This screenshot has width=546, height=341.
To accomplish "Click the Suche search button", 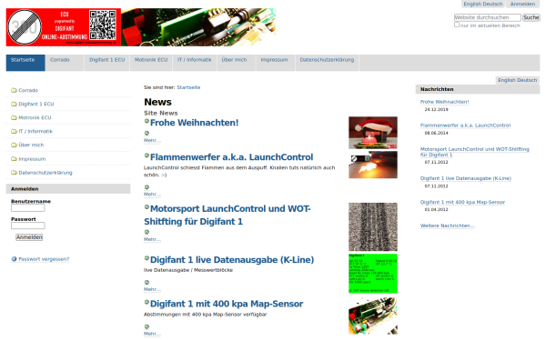I will (531, 17).
